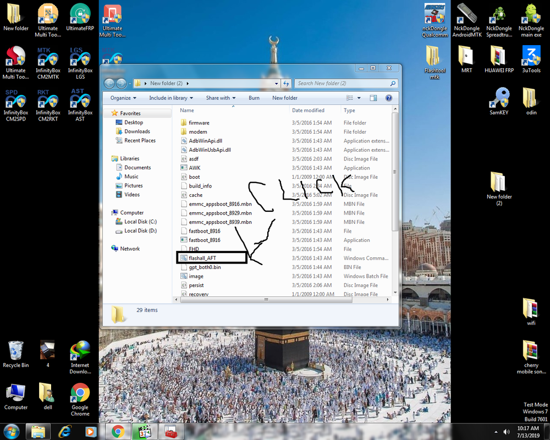Open the dell folder on desktop

coord(48,396)
